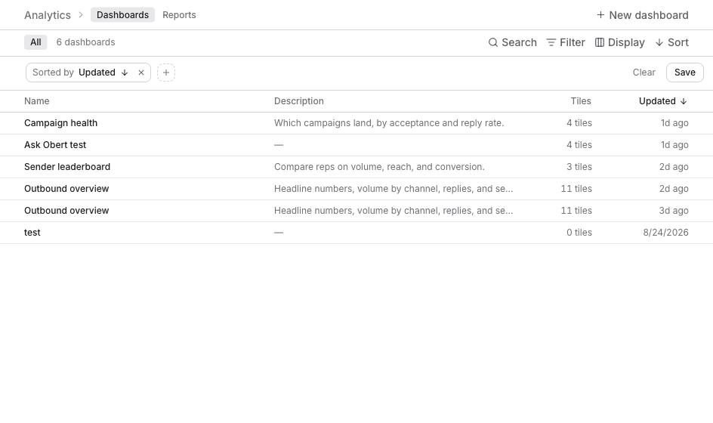The height and width of the screenshot is (423, 713).
Task: Open the Sort menu in toolbar
Action: point(672,42)
